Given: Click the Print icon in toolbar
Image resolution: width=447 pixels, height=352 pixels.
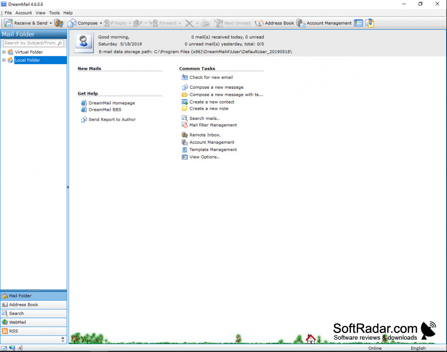Looking at the screenshot, I should (x=205, y=23).
